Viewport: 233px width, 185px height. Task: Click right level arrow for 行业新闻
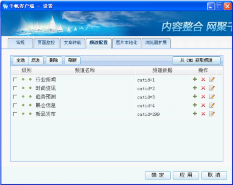tap(30, 79)
